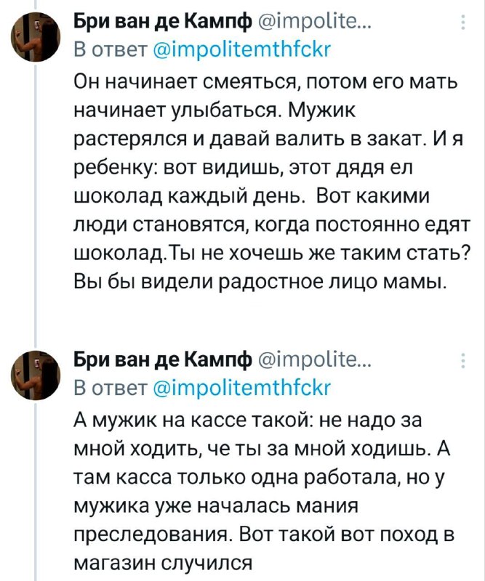
Task: Click the last line "магазин случился"
Action: click(164, 561)
